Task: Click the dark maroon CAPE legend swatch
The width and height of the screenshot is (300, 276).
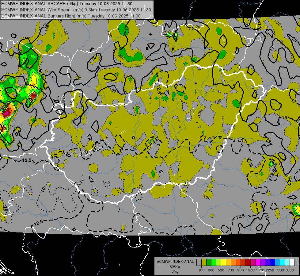Action: pos(248,263)
